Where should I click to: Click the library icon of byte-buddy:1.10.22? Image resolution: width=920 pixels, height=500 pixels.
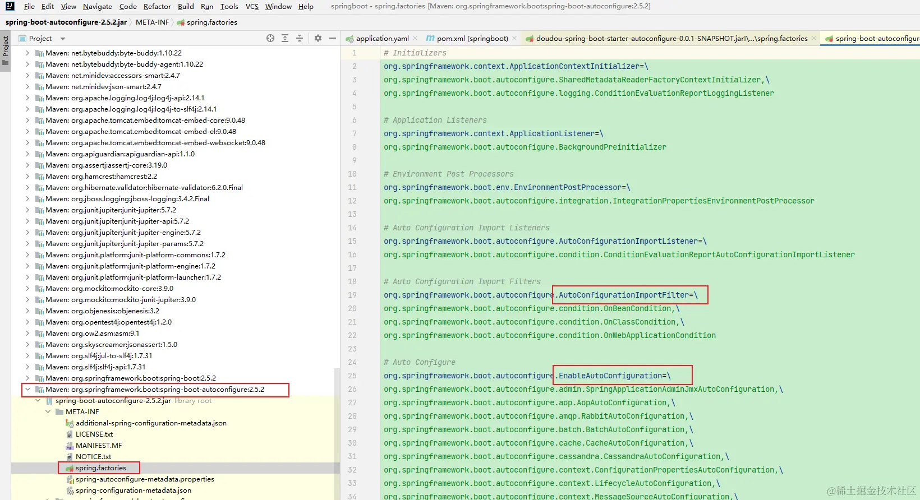point(39,53)
